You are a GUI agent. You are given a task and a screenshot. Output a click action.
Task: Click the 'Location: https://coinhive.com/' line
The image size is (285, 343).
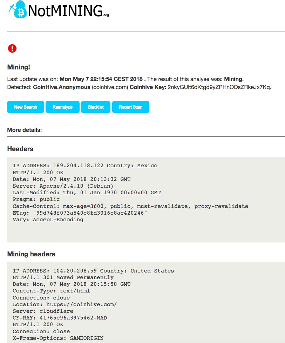65,304
